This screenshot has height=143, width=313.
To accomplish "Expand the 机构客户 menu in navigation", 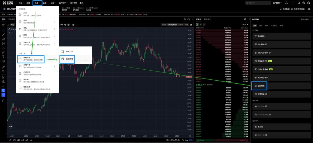I will 63,3.
